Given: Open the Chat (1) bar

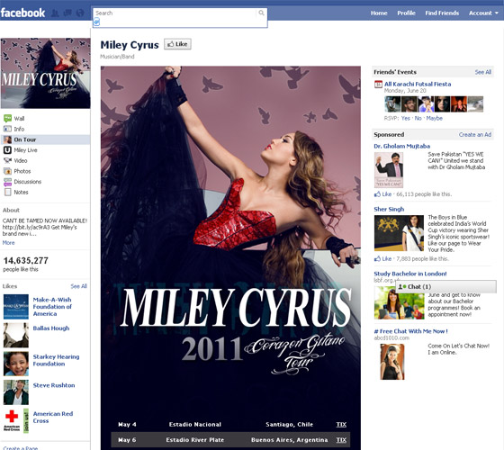Looking at the screenshot, I should coord(445,286).
